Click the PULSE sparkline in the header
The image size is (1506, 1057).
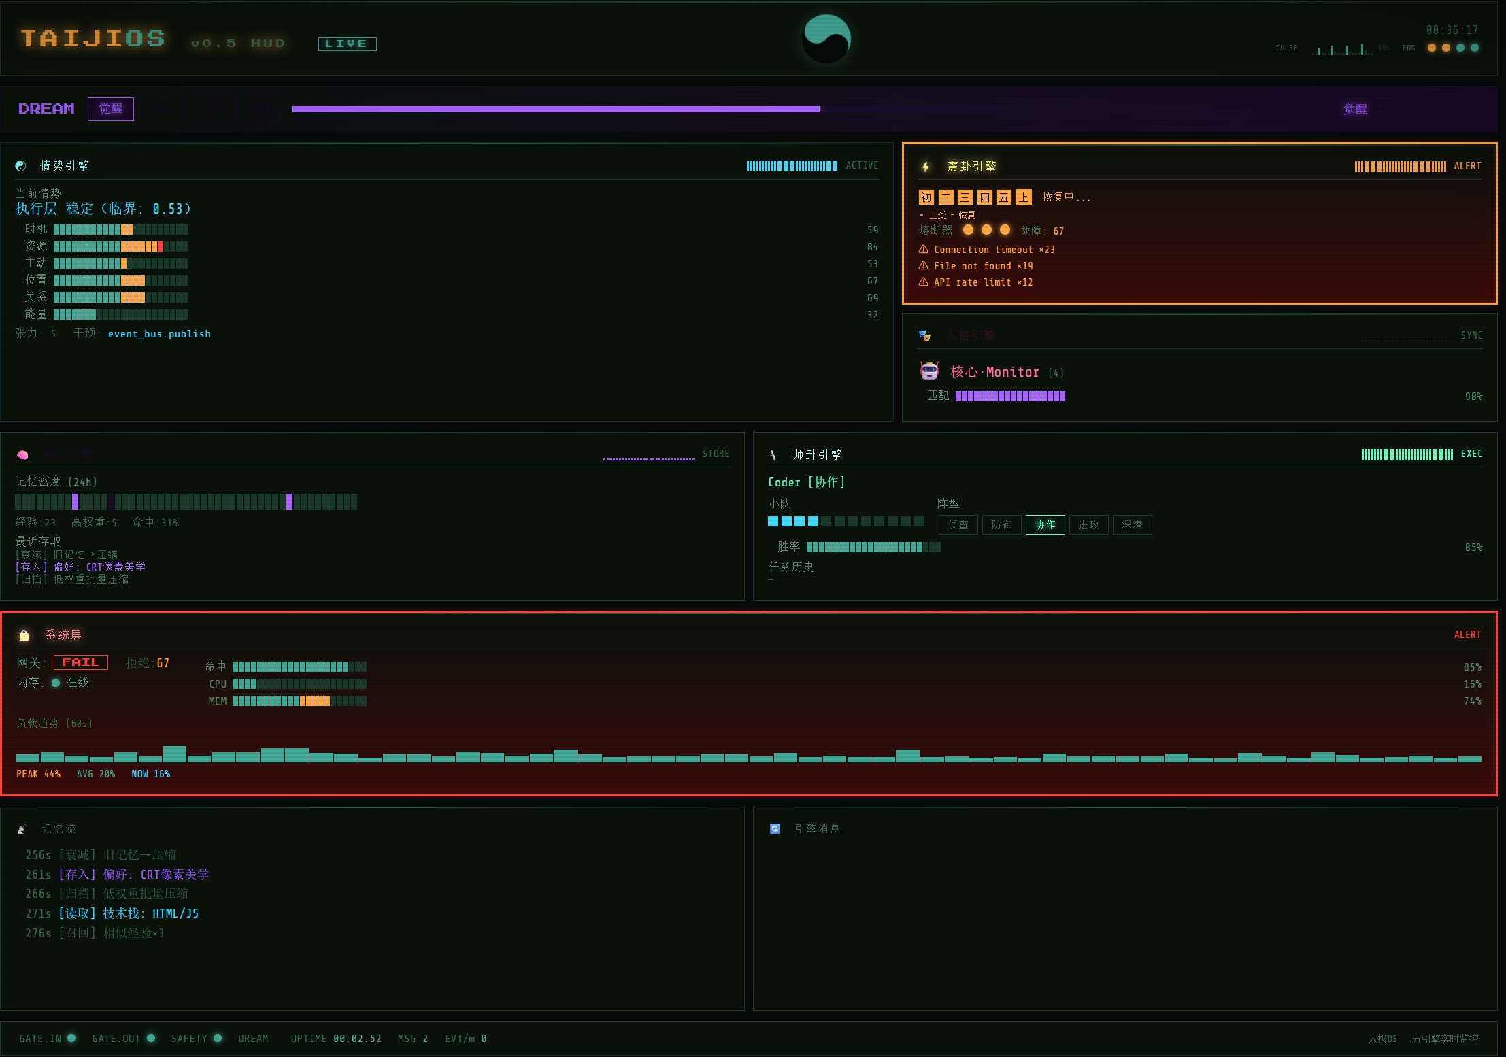(x=1342, y=49)
